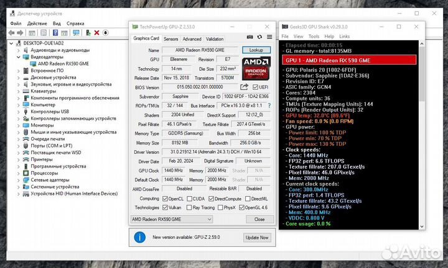The width and height of the screenshot is (448, 268).
Task: Expand the Устройства HID node
Action: pyautogui.click(x=19, y=194)
